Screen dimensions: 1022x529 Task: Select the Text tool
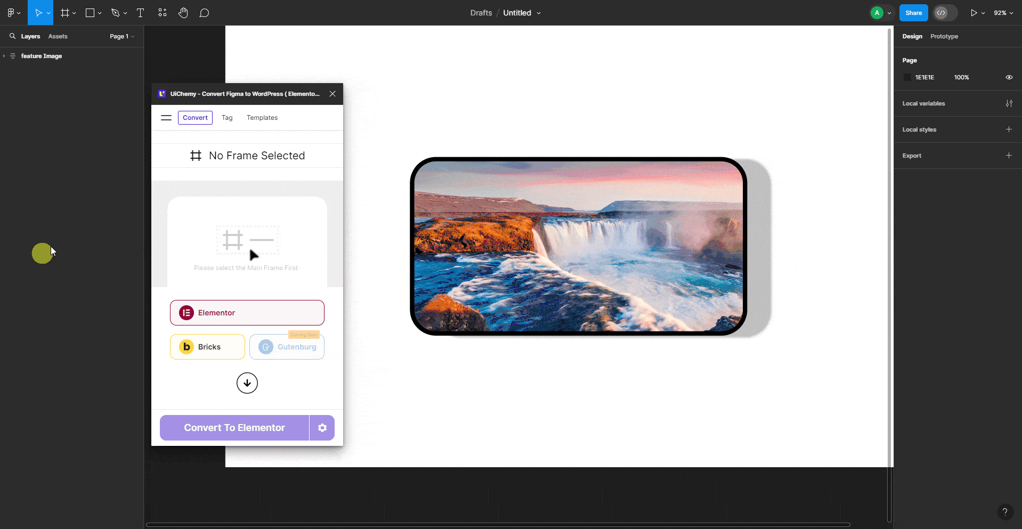140,13
